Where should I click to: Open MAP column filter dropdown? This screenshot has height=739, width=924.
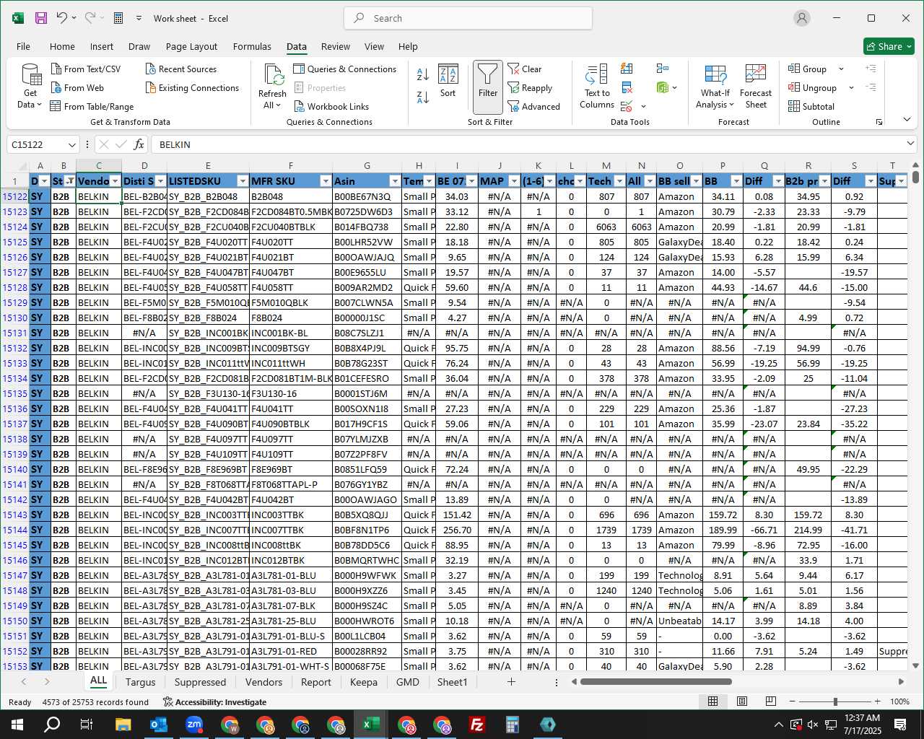514,181
